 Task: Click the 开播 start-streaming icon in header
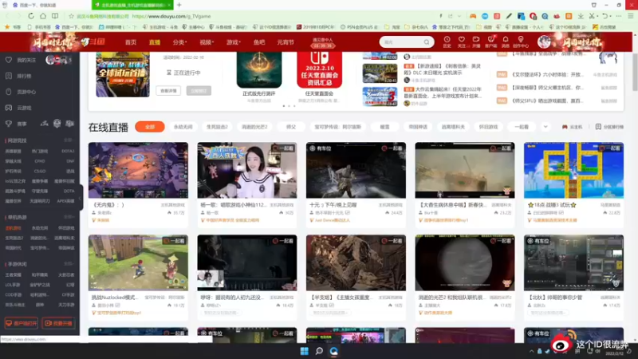click(476, 39)
